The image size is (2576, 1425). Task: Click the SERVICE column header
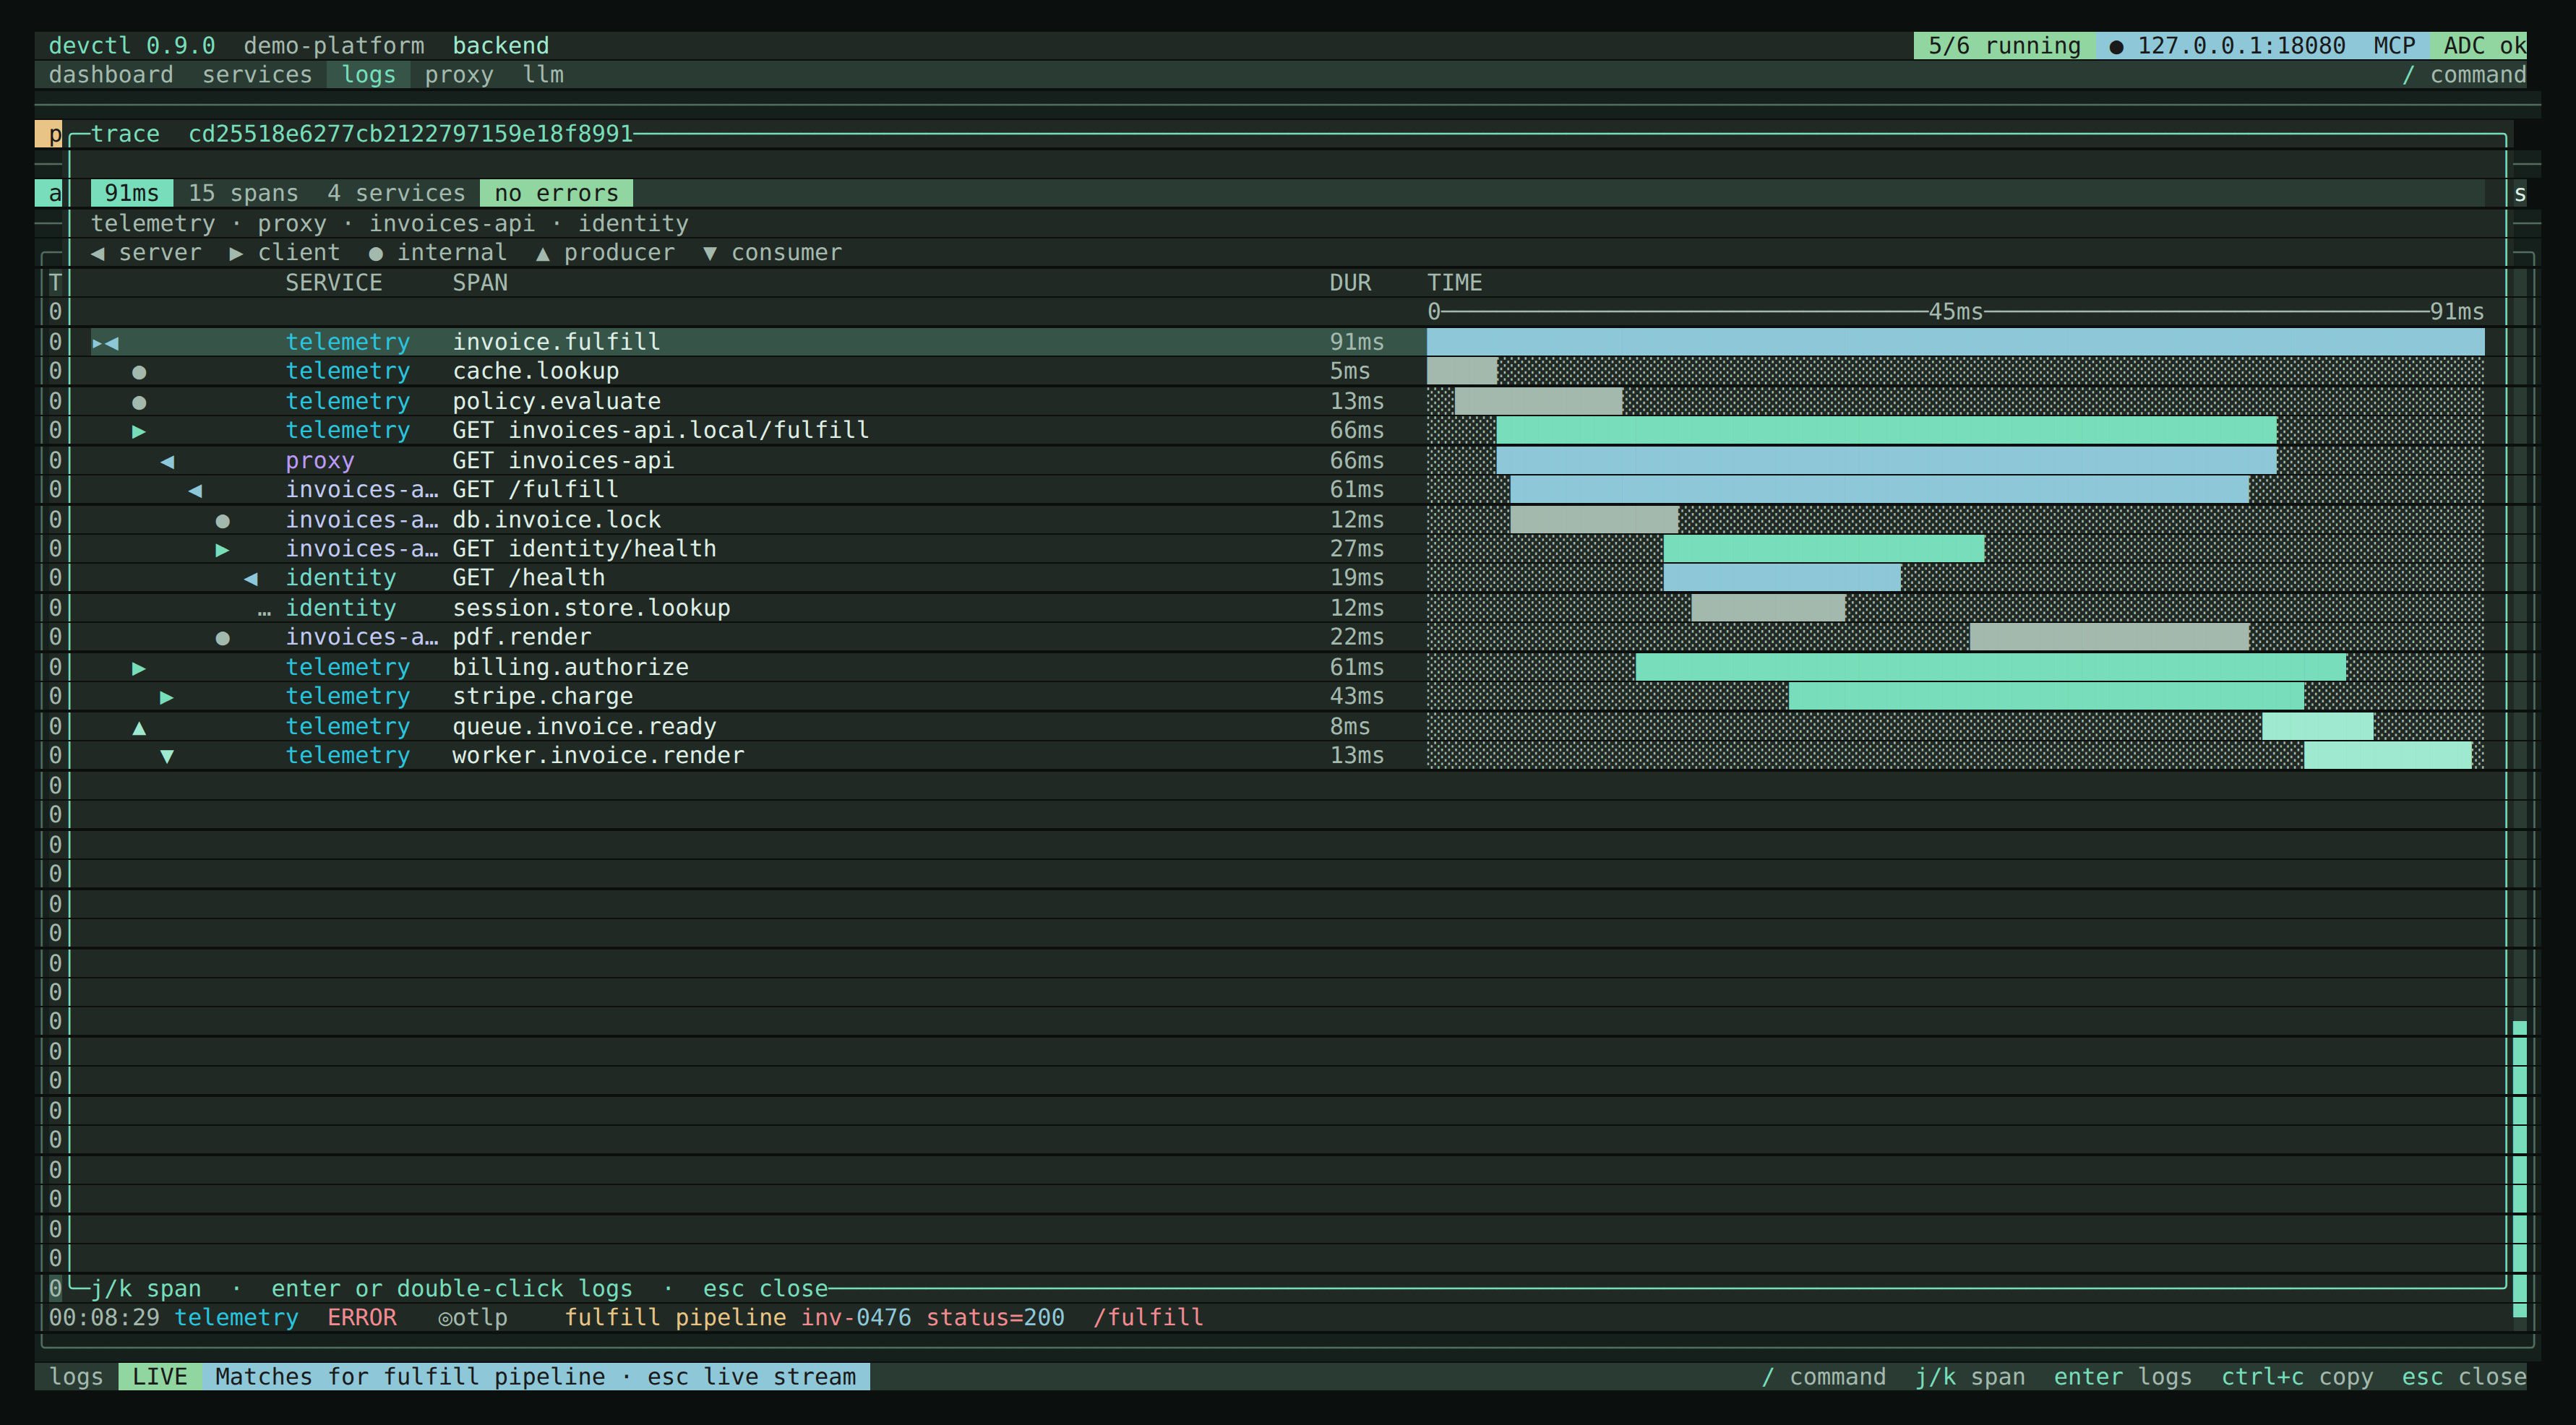(x=333, y=283)
